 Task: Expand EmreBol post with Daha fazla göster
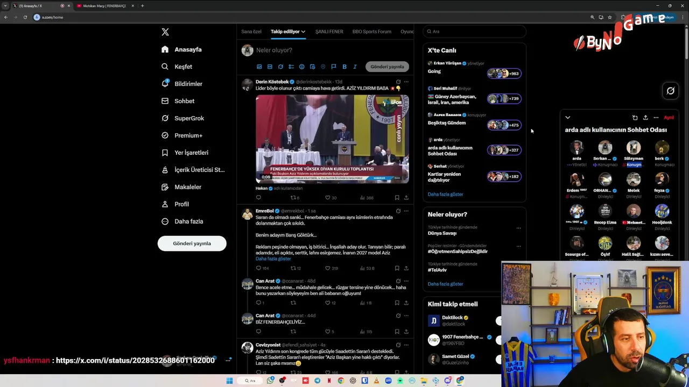tap(273, 259)
